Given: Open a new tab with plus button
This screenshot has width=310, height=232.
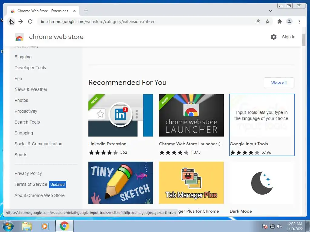Looking at the screenshot, I should (x=86, y=11).
